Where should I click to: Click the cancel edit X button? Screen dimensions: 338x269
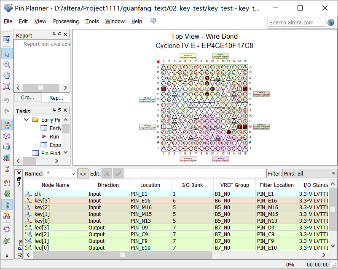(x=107, y=173)
